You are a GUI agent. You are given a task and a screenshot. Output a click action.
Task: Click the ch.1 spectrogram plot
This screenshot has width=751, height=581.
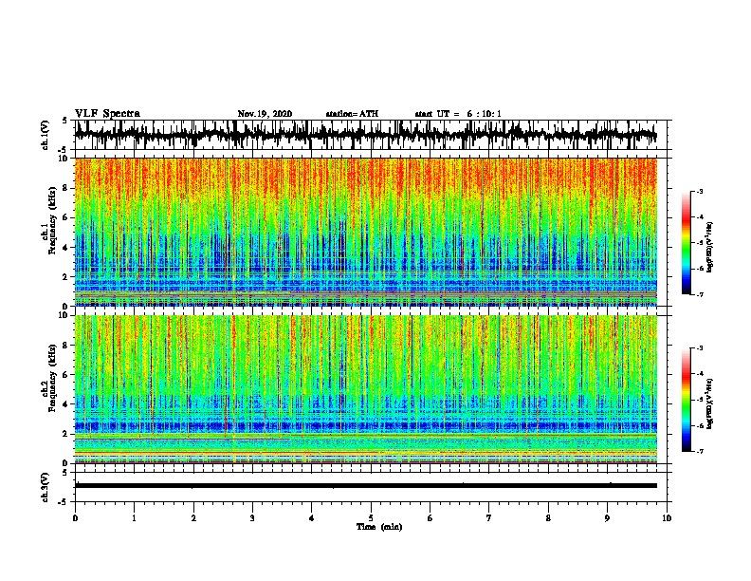(366, 232)
